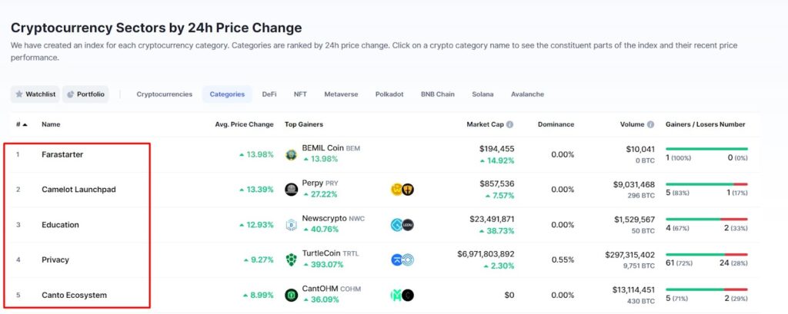788x314 pixels.
Task: Open the Portfolio button
Action: click(85, 94)
